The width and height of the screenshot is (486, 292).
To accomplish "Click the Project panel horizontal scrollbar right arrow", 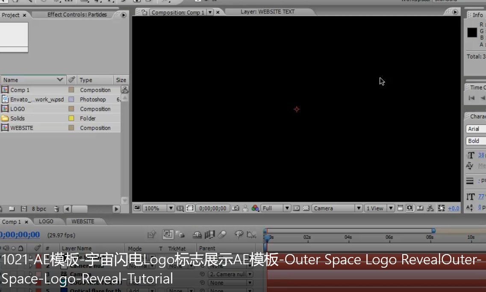I will tap(116, 209).
